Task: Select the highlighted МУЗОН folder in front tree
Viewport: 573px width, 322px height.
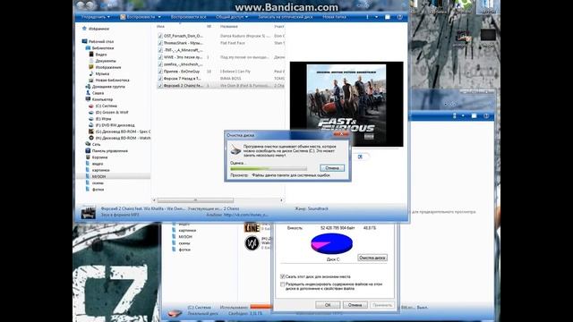Action: (99, 176)
